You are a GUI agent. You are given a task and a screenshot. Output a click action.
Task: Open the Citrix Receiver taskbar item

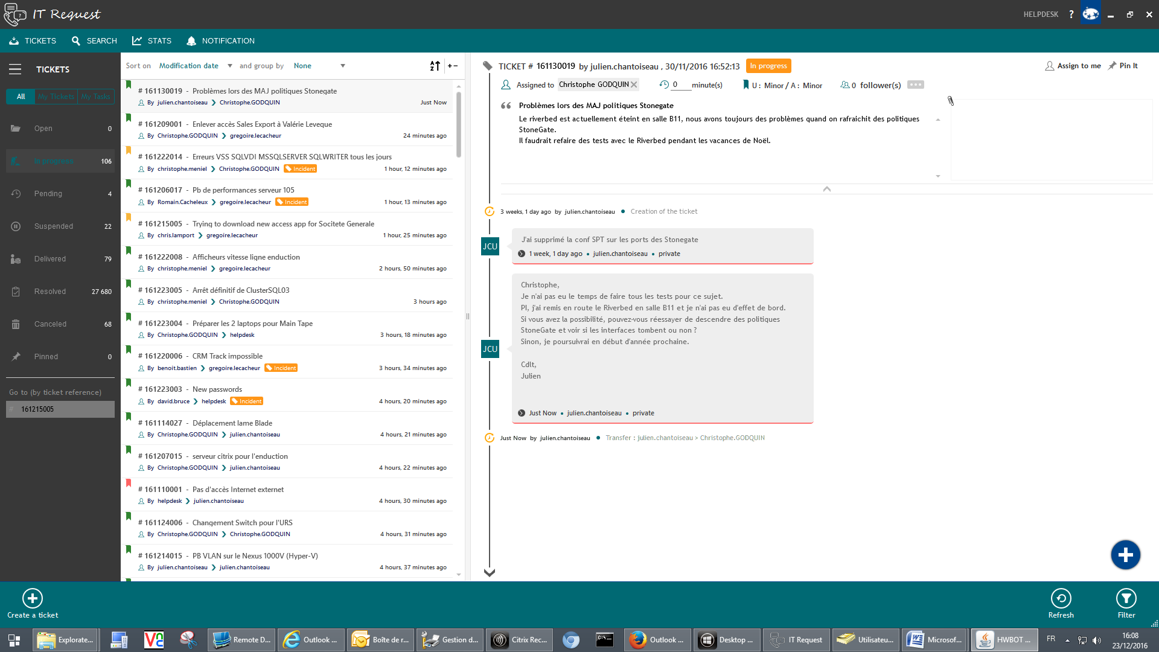[520, 640]
